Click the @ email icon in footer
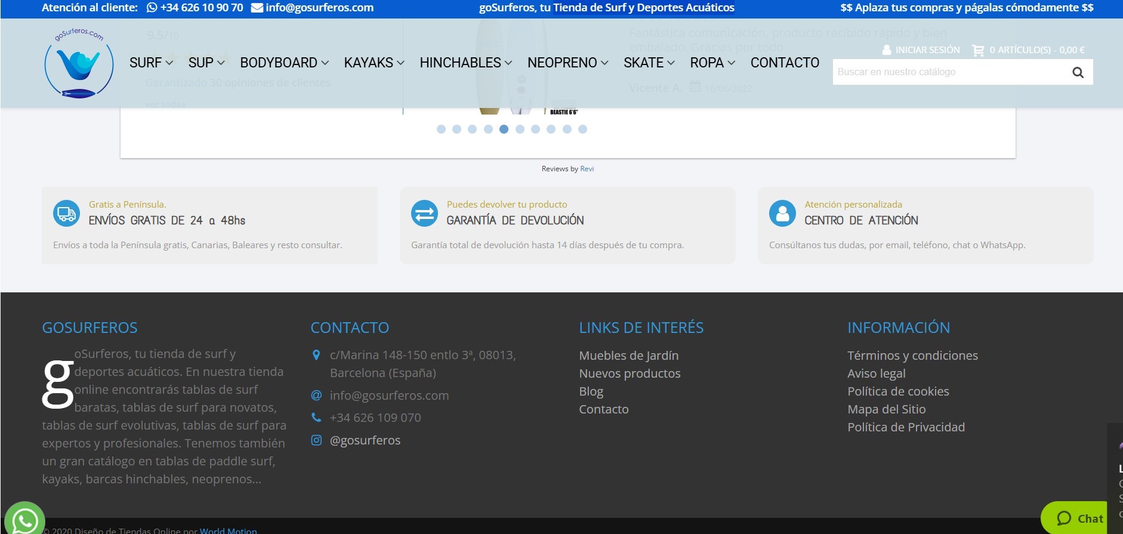1123x534 pixels. [x=316, y=395]
